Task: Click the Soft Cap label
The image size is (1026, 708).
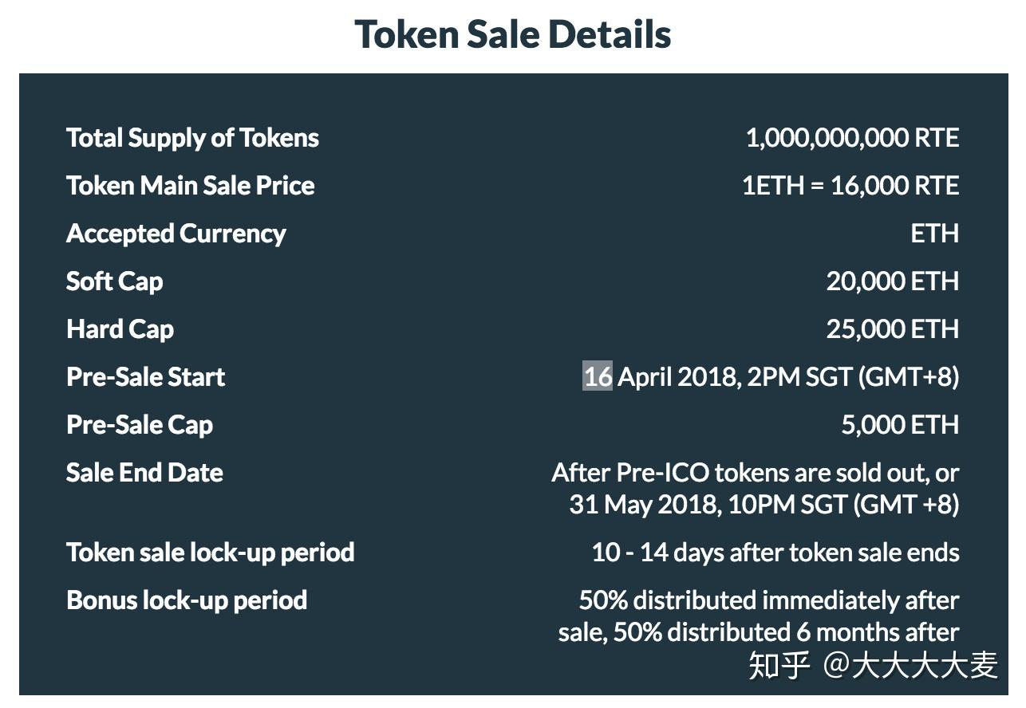Action: click(x=114, y=281)
